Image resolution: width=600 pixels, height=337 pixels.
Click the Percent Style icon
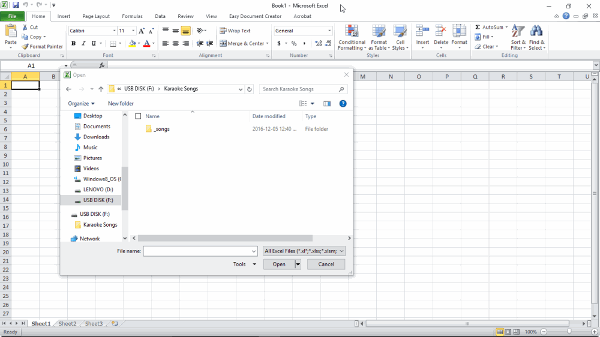tap(294, 43)
